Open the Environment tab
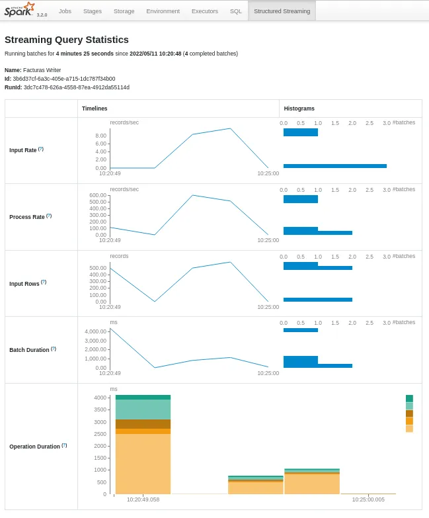This screenshot has width=429, height=518. tap(163, 11)
